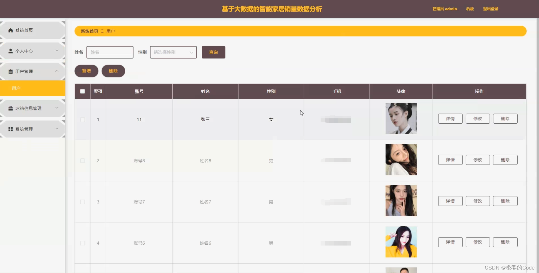Click 系统首页 in the breadcrumb

click(x=90, y=31)
